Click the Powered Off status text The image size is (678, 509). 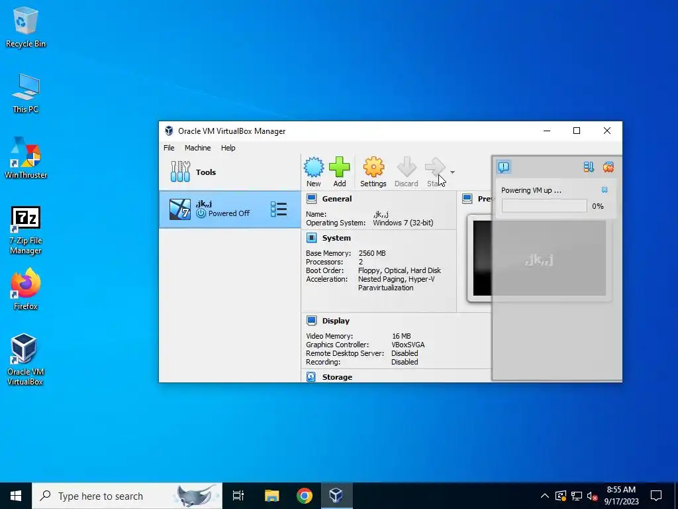[229, 213]
